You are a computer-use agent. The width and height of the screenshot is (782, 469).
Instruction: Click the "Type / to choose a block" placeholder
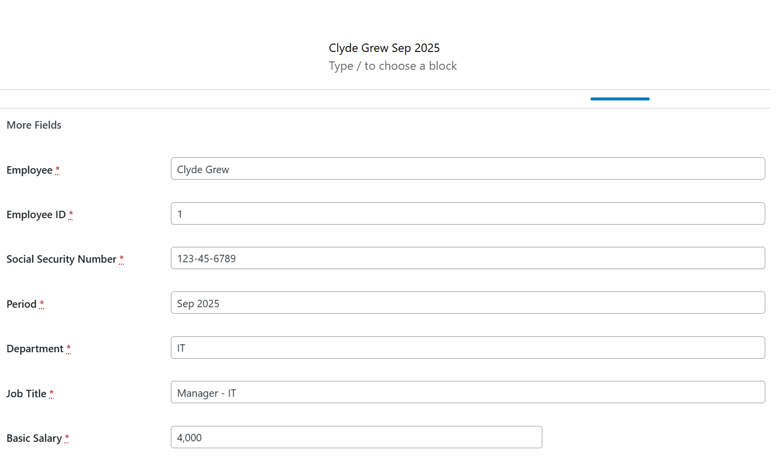tap(393, 66)
